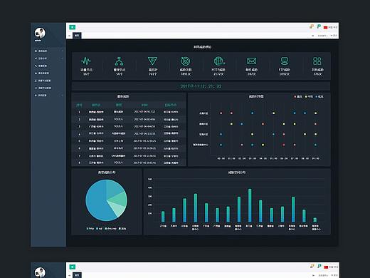Screen dimensions: 370x278
Task: Click the orange P icon in upper window header
Action: (x=312, y=26)
